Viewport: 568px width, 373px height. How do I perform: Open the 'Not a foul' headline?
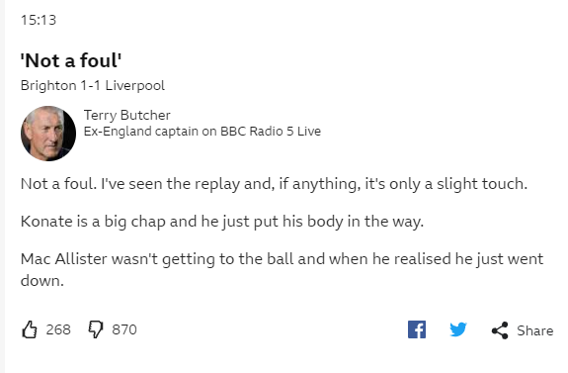[x=71, y=60]
